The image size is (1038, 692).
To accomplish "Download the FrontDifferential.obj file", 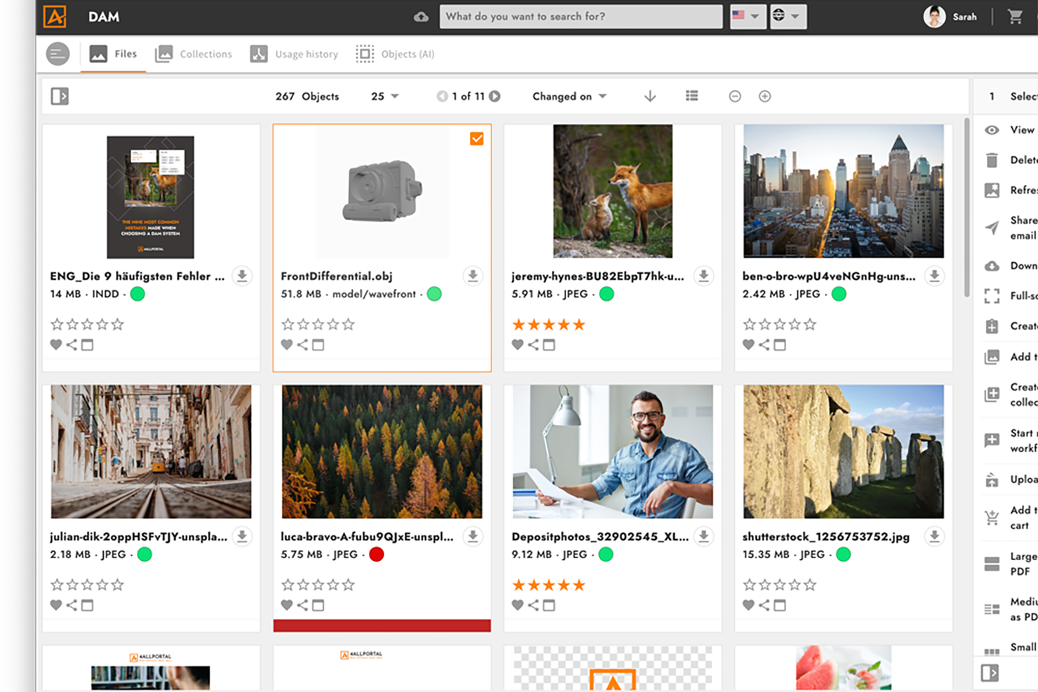I will click(x=473, y=276).
